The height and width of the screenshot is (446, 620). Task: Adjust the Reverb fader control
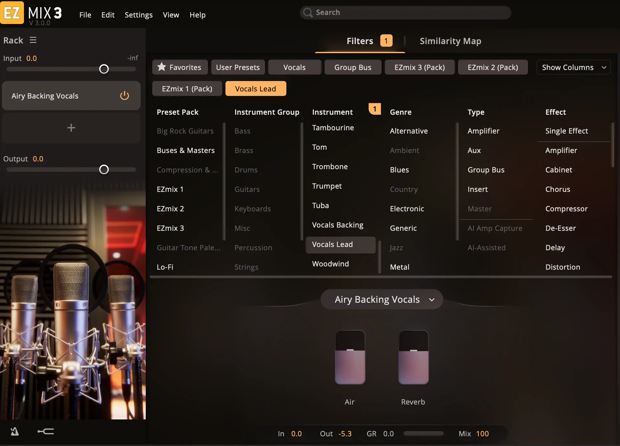(x=414, y=357)
